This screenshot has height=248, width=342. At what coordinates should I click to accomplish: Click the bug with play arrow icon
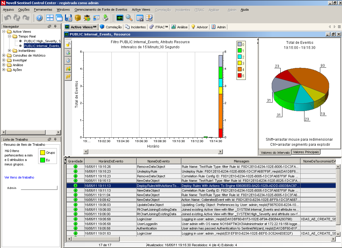(x=87, y=18)
